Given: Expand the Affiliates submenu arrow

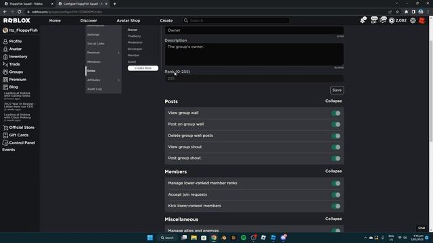Looking at the screenshot, I should (119, 80).
